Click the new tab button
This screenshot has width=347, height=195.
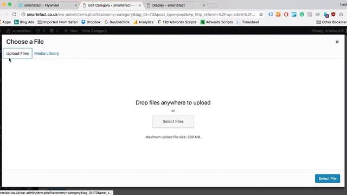click(214, 5)
